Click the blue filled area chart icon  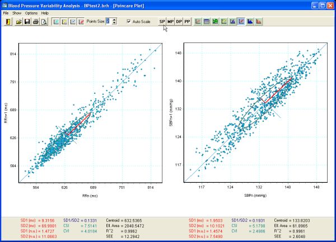(249, 22)
